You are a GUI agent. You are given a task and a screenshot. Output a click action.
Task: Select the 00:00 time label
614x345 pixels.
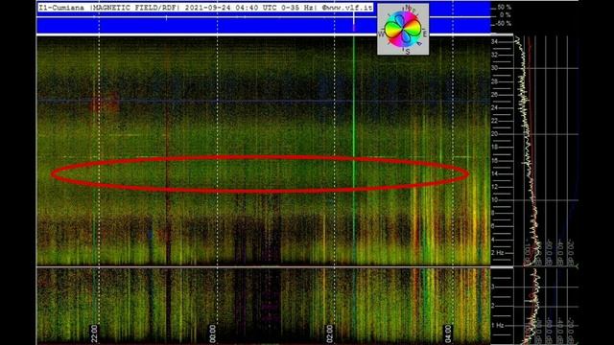coord(212,333)
